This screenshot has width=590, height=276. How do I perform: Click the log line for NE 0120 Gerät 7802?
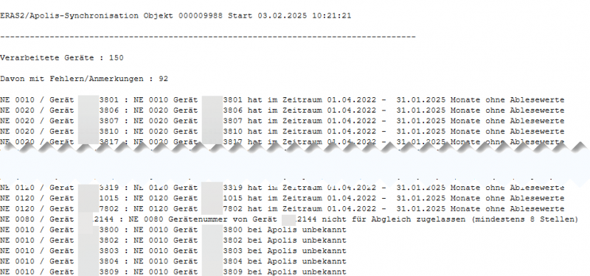282,209
